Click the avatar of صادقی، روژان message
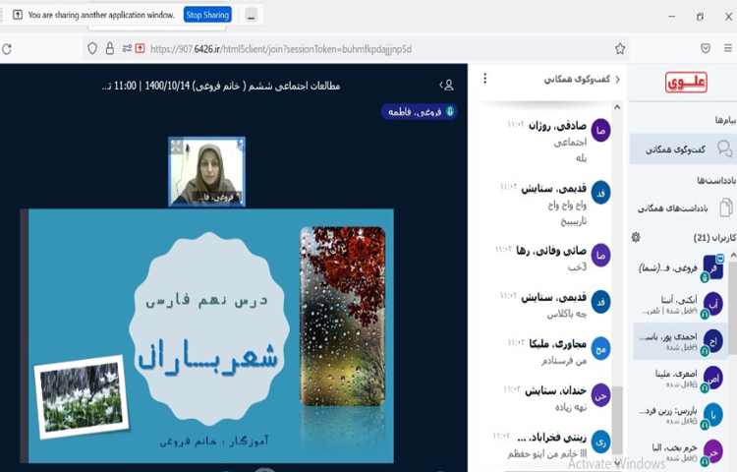Image resolution: width=737 pixels, height=472 pixels. [x=600, y=130]
